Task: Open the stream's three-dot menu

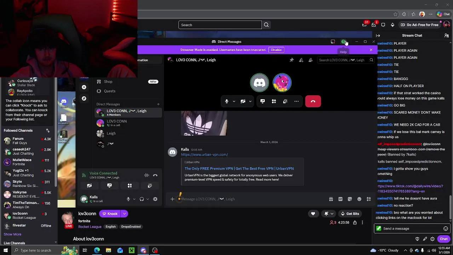Action: point(362,222)
